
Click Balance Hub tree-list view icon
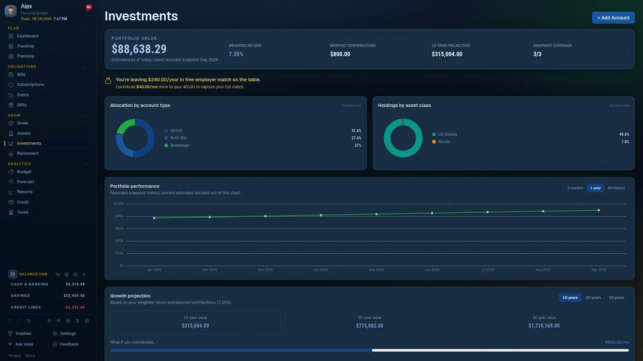(58, 274)
